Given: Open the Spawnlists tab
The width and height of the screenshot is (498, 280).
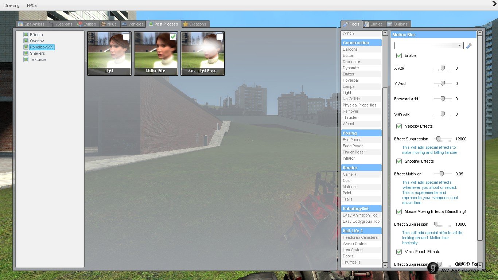Looking at the screenshot, I should coord(31,24).
